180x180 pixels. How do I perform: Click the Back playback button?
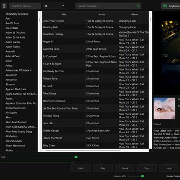click(80, 168)
